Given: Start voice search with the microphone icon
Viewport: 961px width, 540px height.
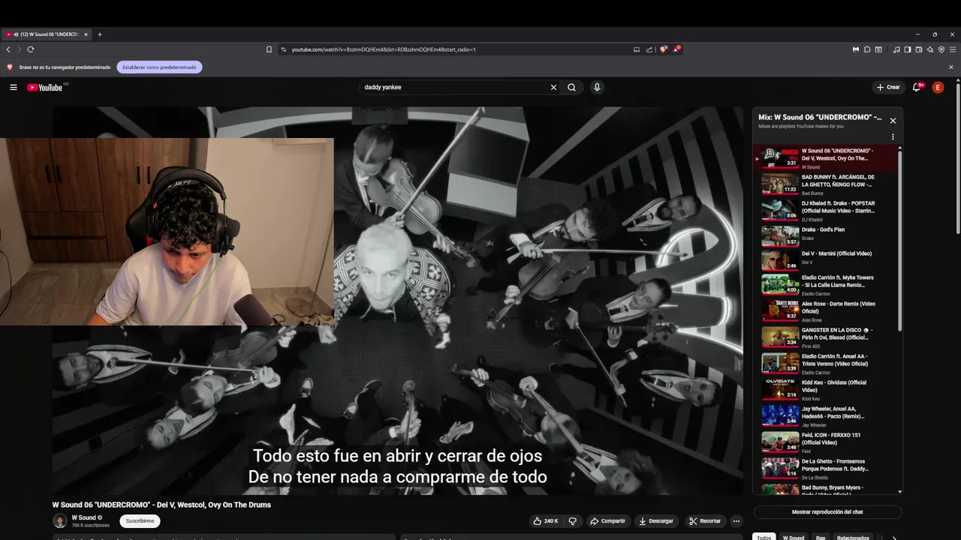Looking at the screenshot, I should coord(597,87).
